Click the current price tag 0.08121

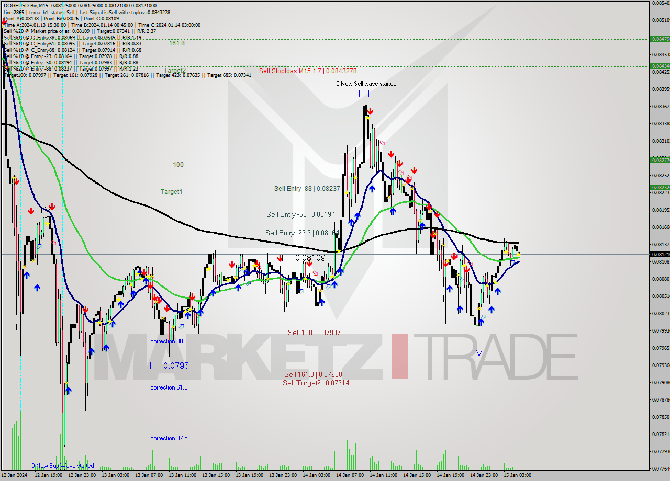coord(659,254)
